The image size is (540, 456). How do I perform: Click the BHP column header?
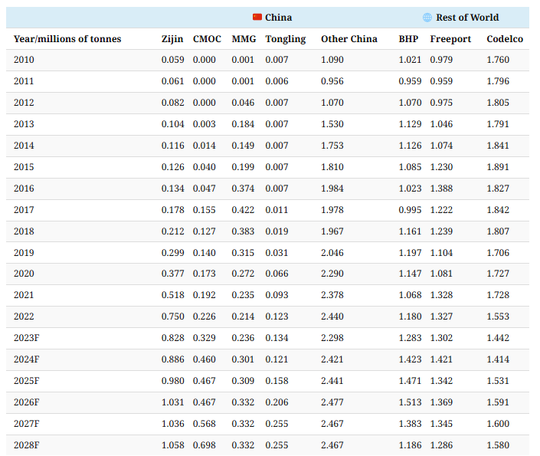[x=408, y=39]
